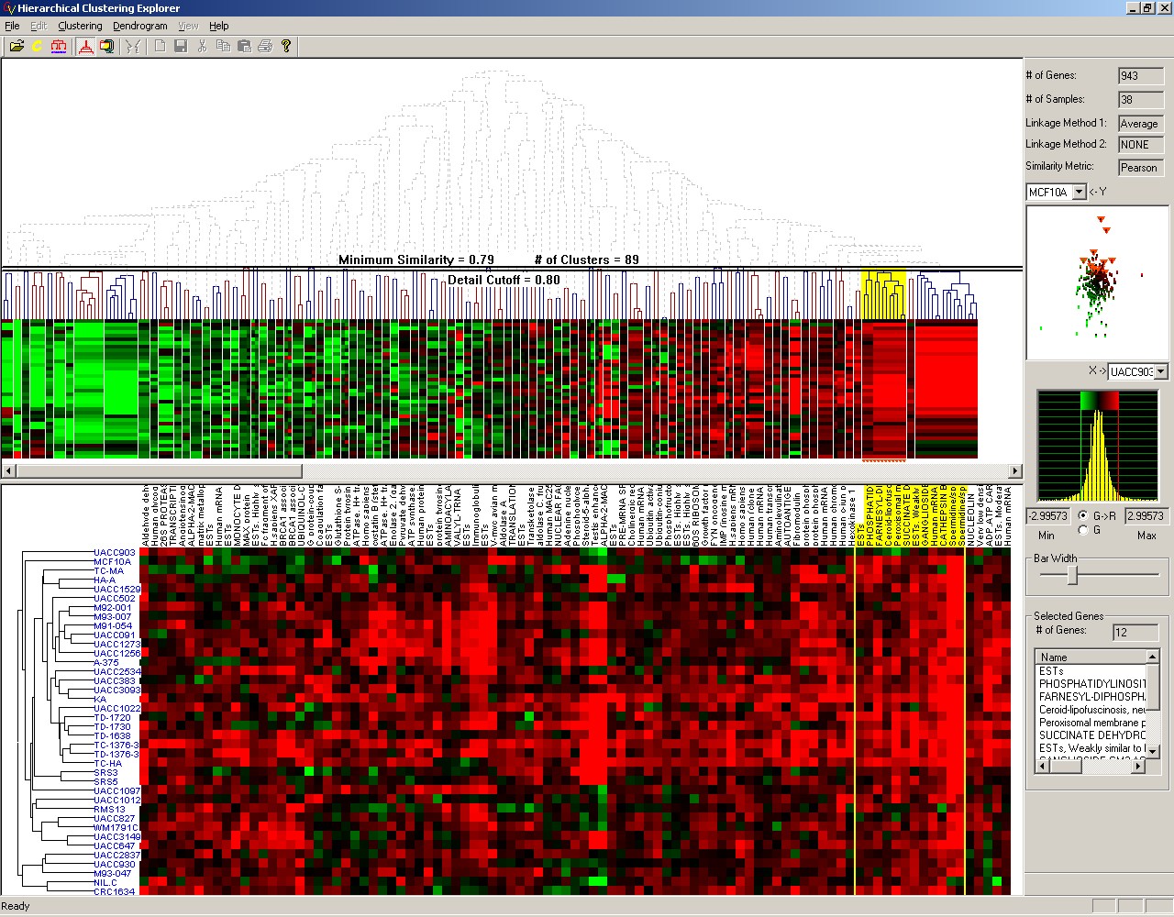1174x917 pixels.
Task: Click the printer icon in toolbar
Action: point(265,46)
